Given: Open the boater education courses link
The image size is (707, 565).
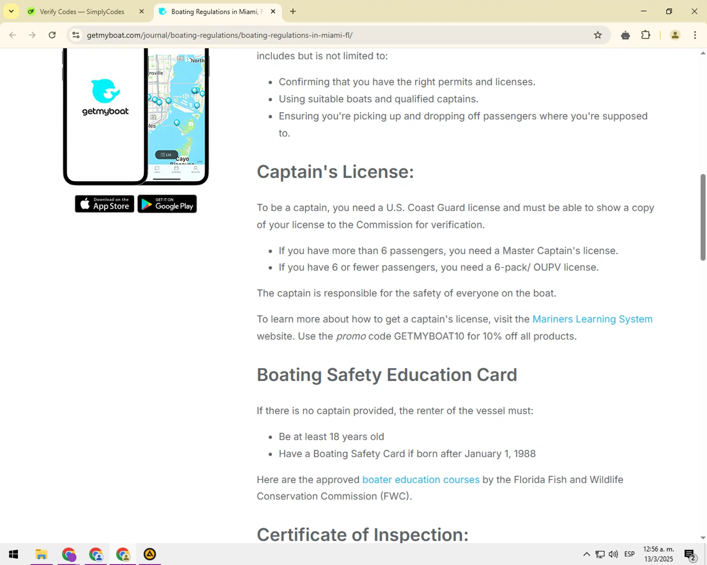Looking at the screenshot, I should 421,480.
